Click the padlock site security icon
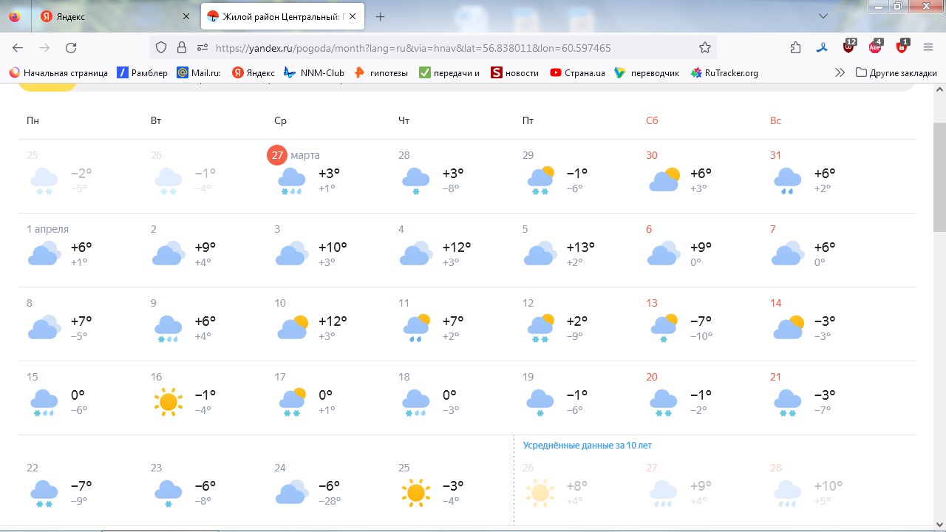The height and width of the screenshot is (532, 946). coord(181,48)
